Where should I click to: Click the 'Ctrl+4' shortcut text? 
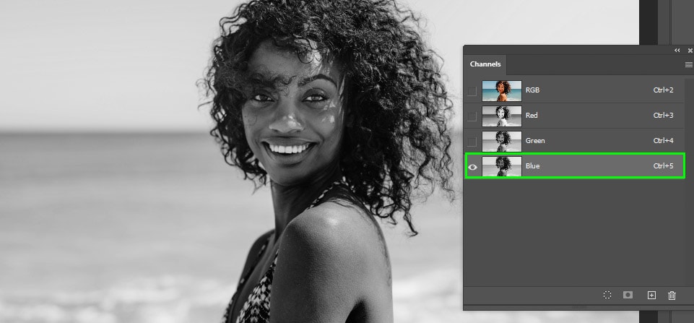663,140
